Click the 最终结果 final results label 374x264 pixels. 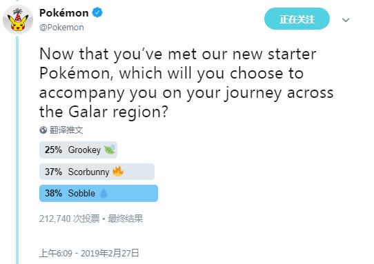(x=126, y=219)
